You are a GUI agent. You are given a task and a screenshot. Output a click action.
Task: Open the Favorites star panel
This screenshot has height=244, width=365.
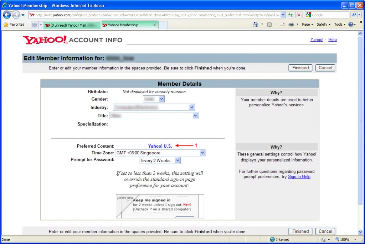[x=14, y=25]
